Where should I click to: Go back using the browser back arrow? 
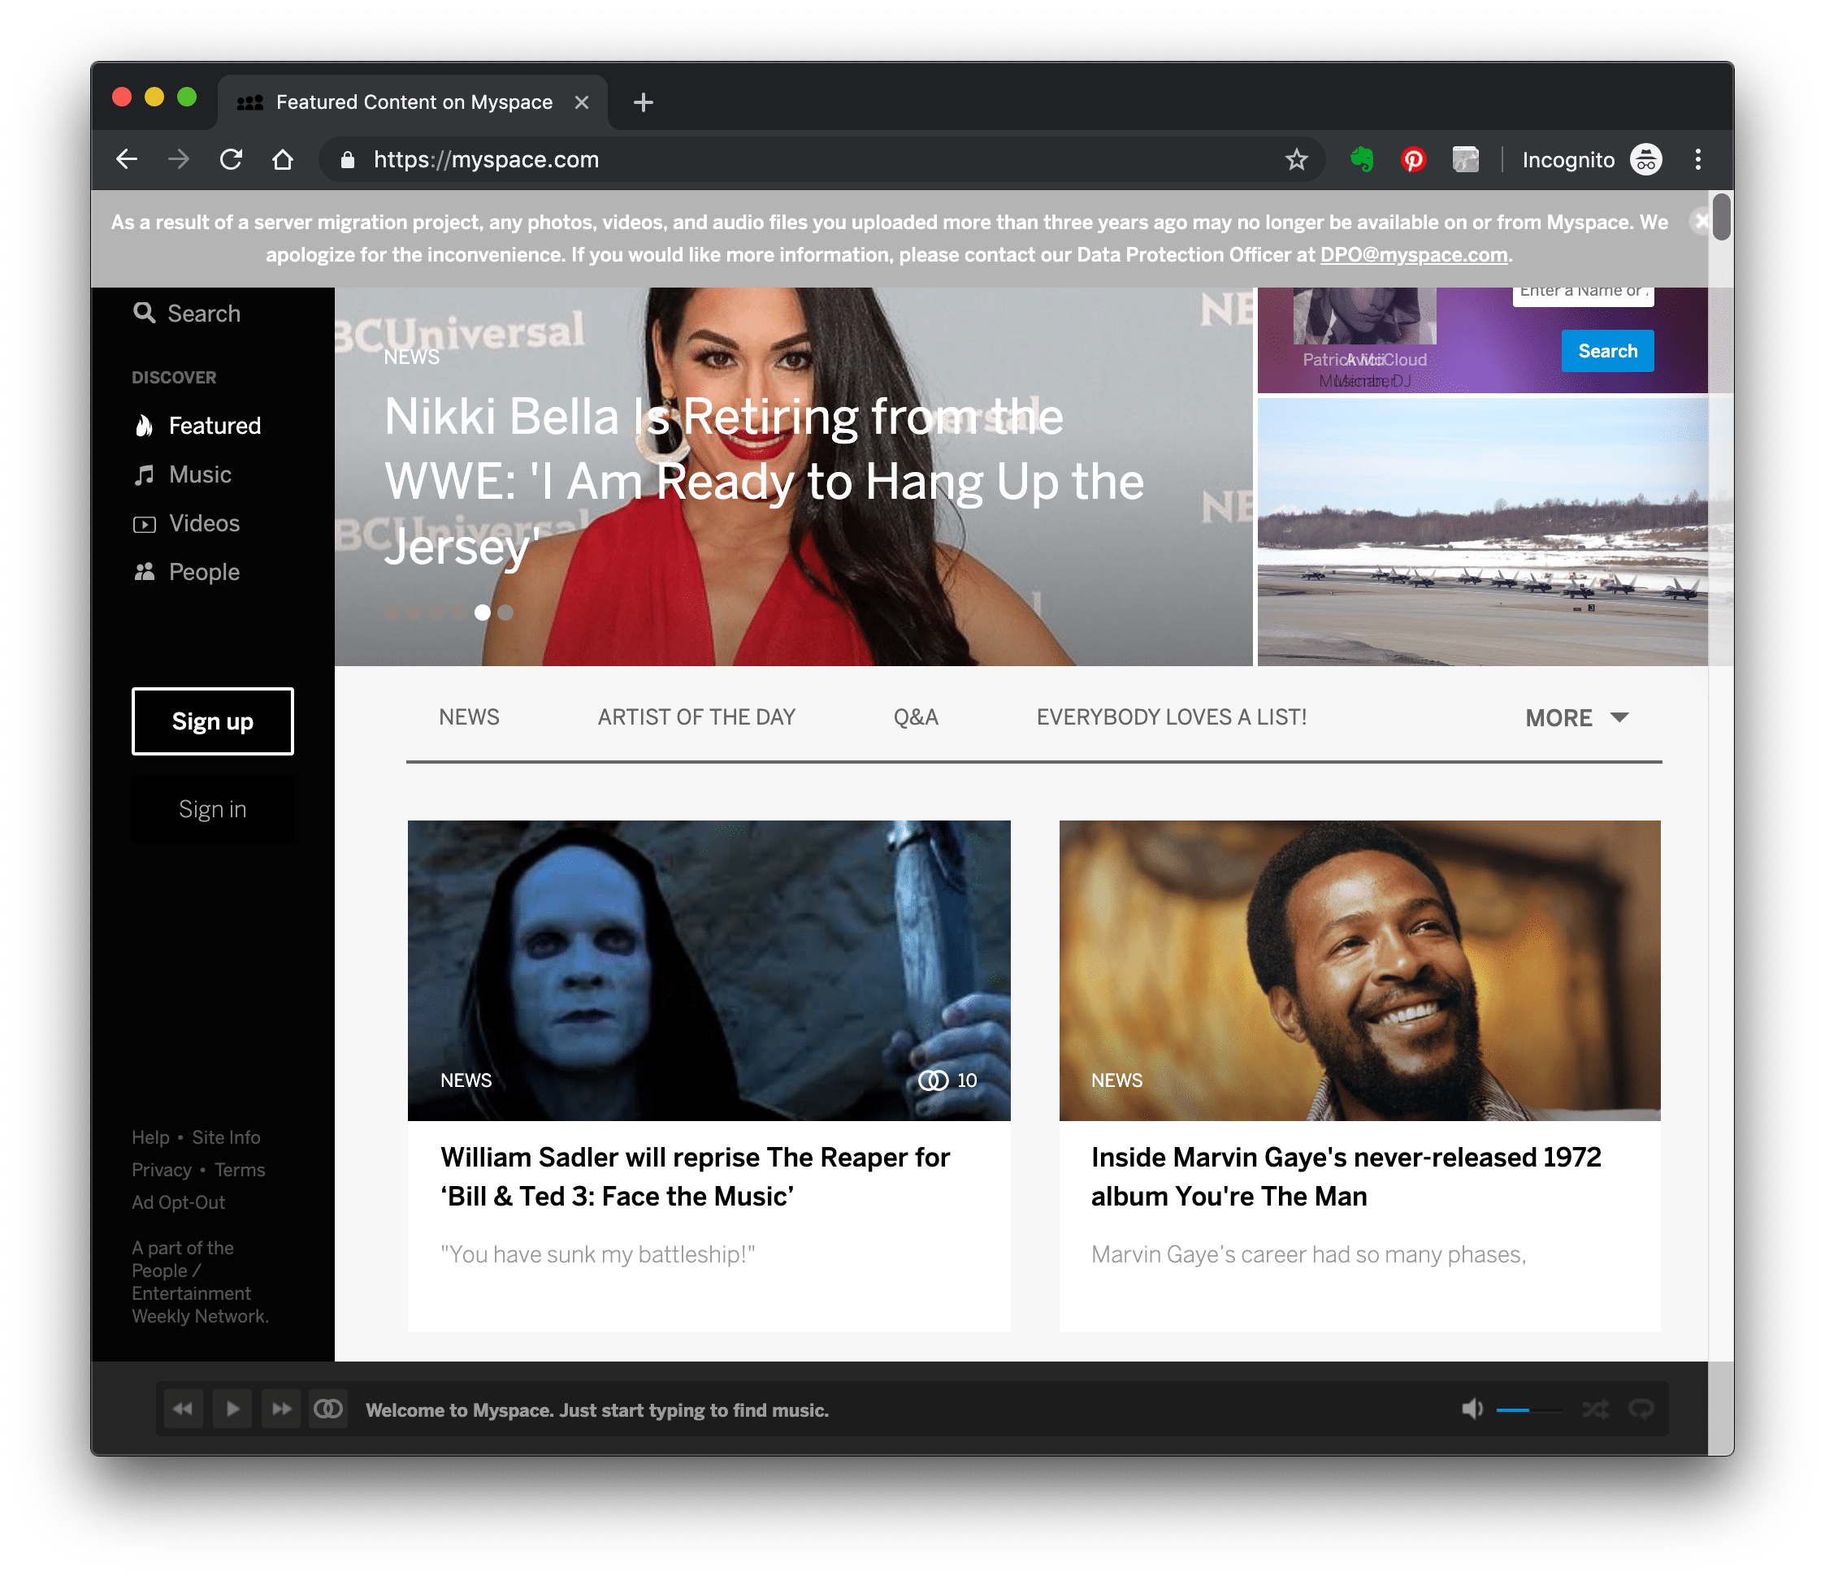click(x=127, y=159)
